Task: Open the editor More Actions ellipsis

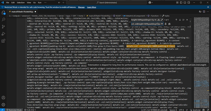Action: pos(208,12)
